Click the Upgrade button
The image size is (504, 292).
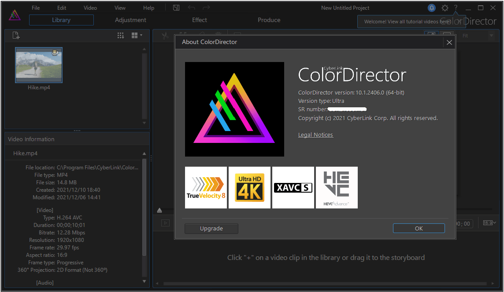click(x=211, y=229)
